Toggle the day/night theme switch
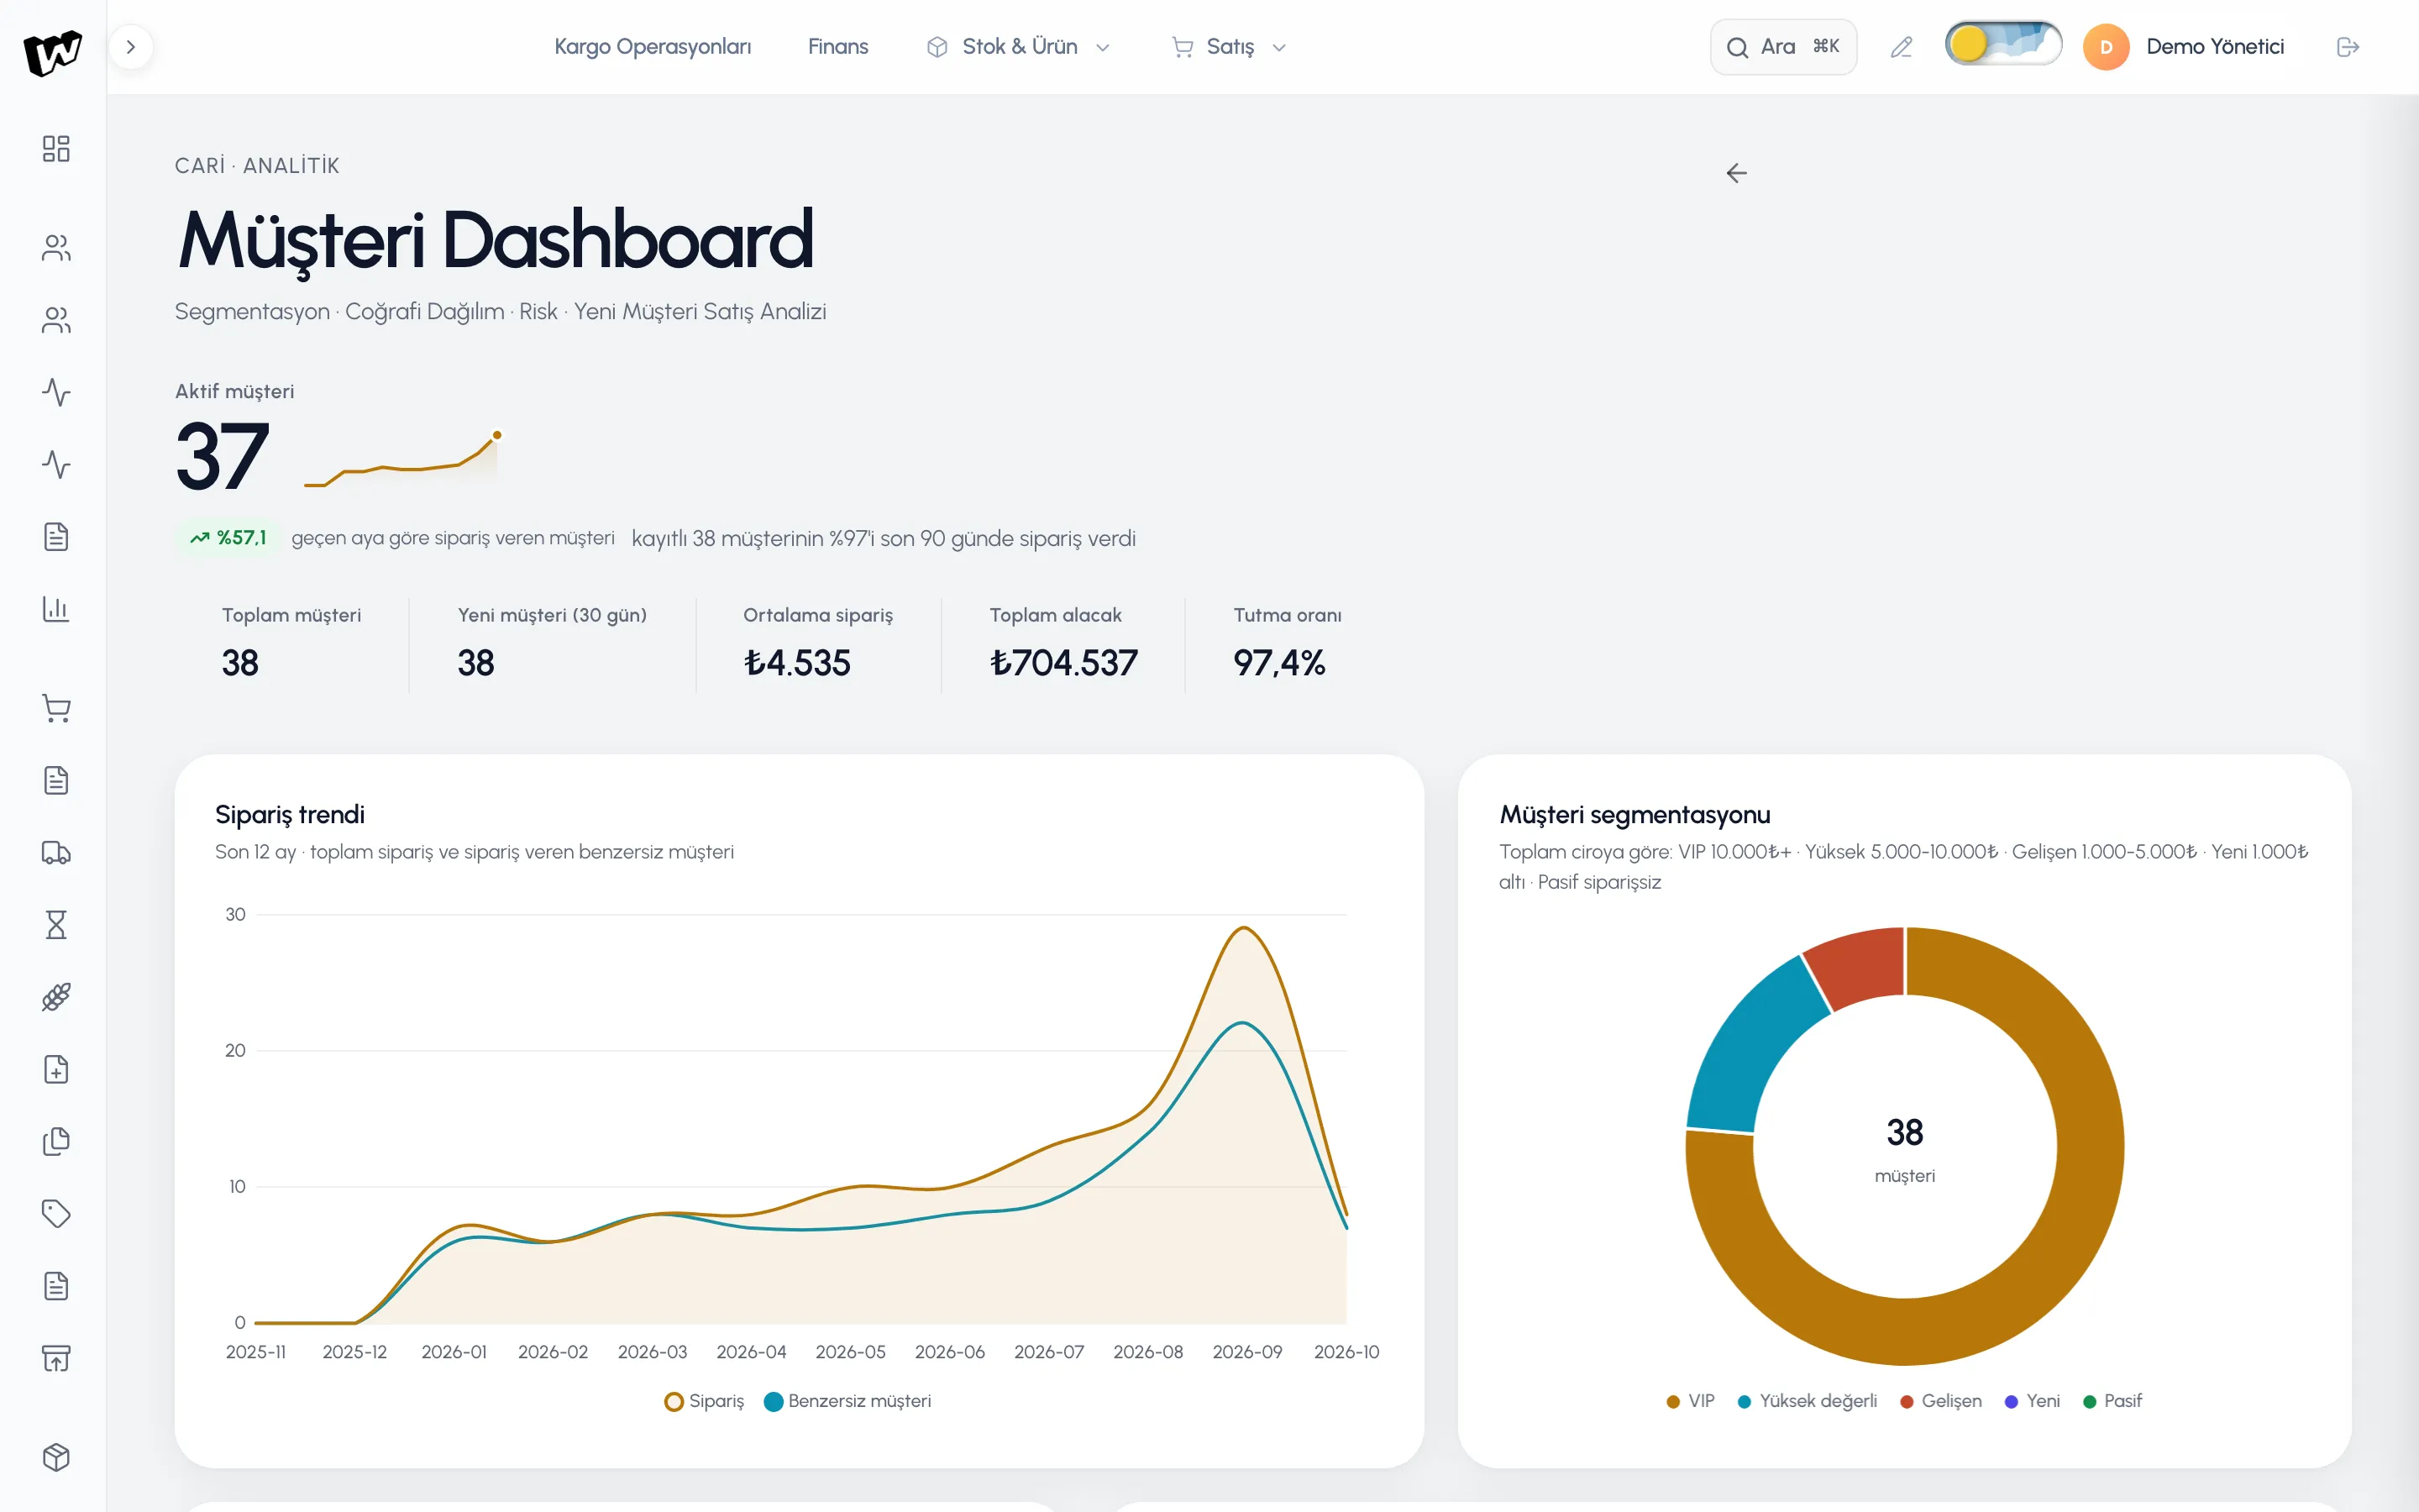The height and width of the screenshot is (1512, 2419). point(2003,44)
